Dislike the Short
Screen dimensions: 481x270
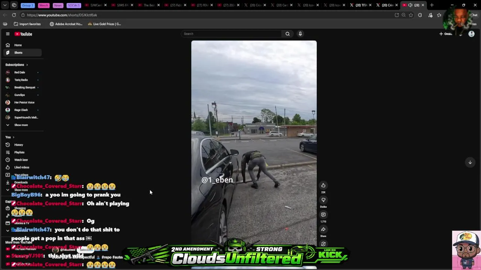point(323,200)
